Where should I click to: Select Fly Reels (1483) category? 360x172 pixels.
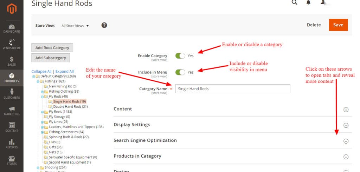(60, 112)
